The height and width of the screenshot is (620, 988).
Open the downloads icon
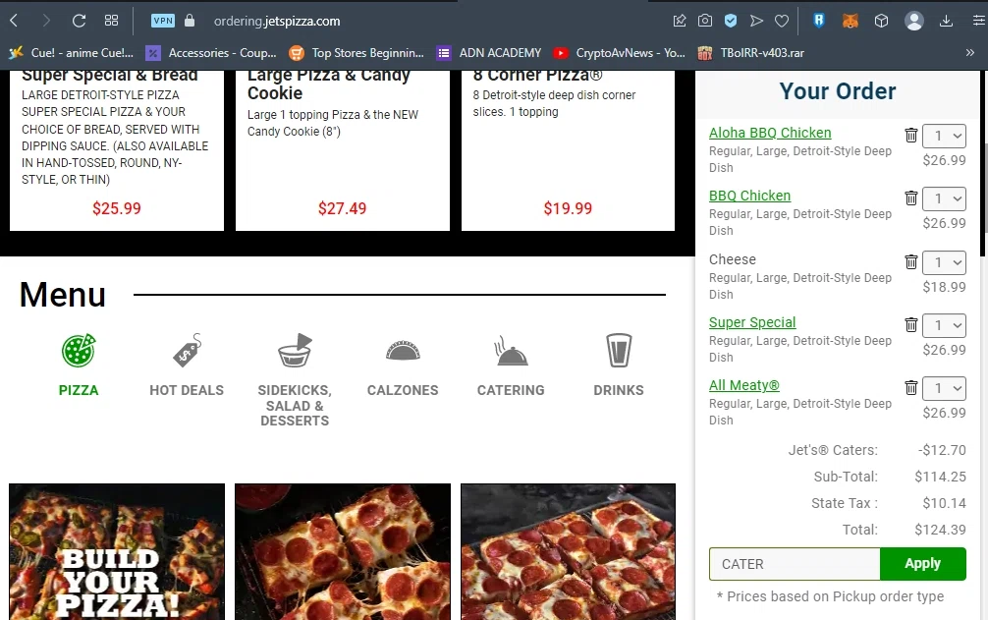coord(946,21)
